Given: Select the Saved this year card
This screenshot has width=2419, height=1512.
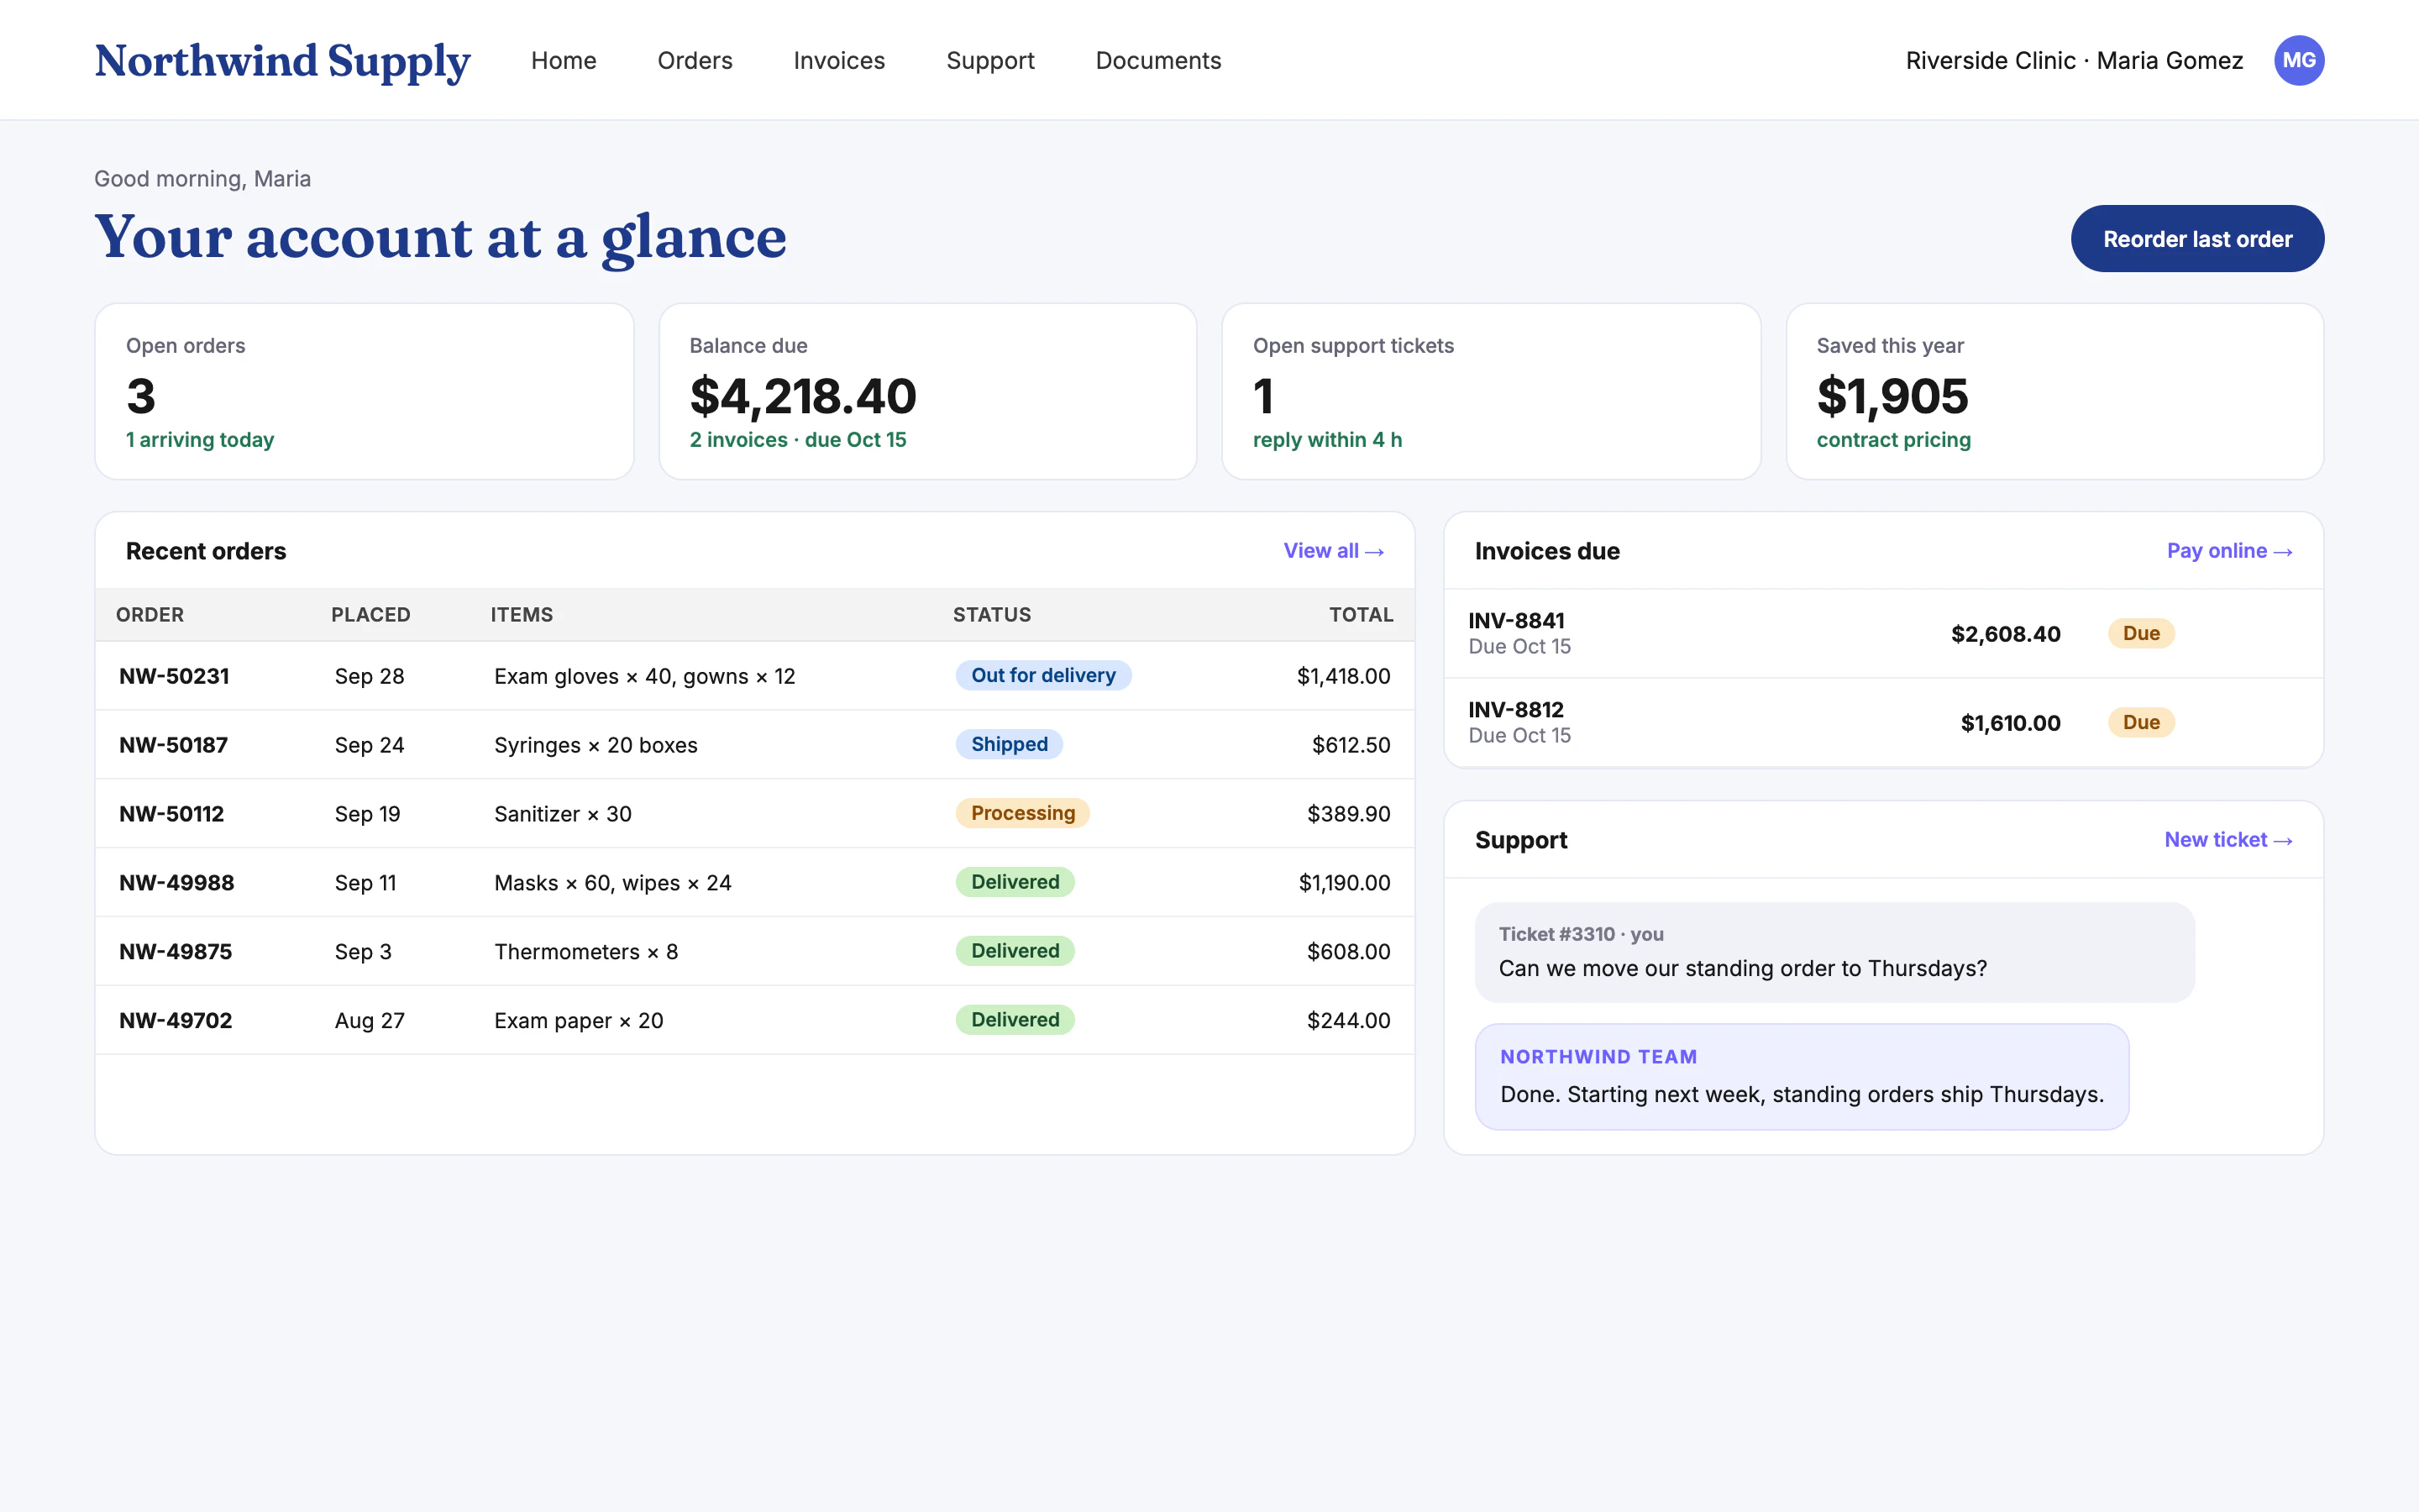Looking at the screenshot, I should (x=2054, y=391).
